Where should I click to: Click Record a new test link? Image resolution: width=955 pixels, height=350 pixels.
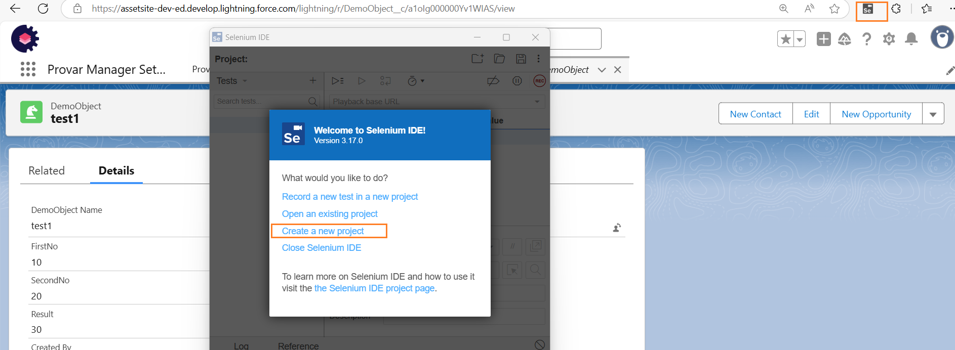coord(350,197)
